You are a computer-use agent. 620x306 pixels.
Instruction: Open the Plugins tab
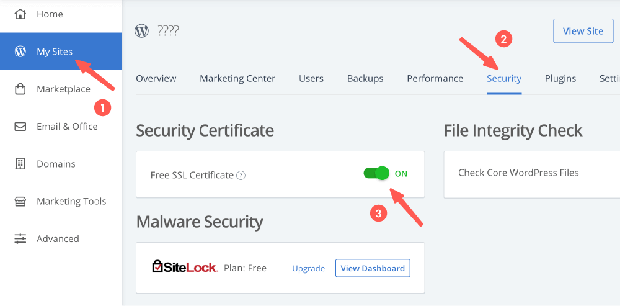tap(560, 79)
